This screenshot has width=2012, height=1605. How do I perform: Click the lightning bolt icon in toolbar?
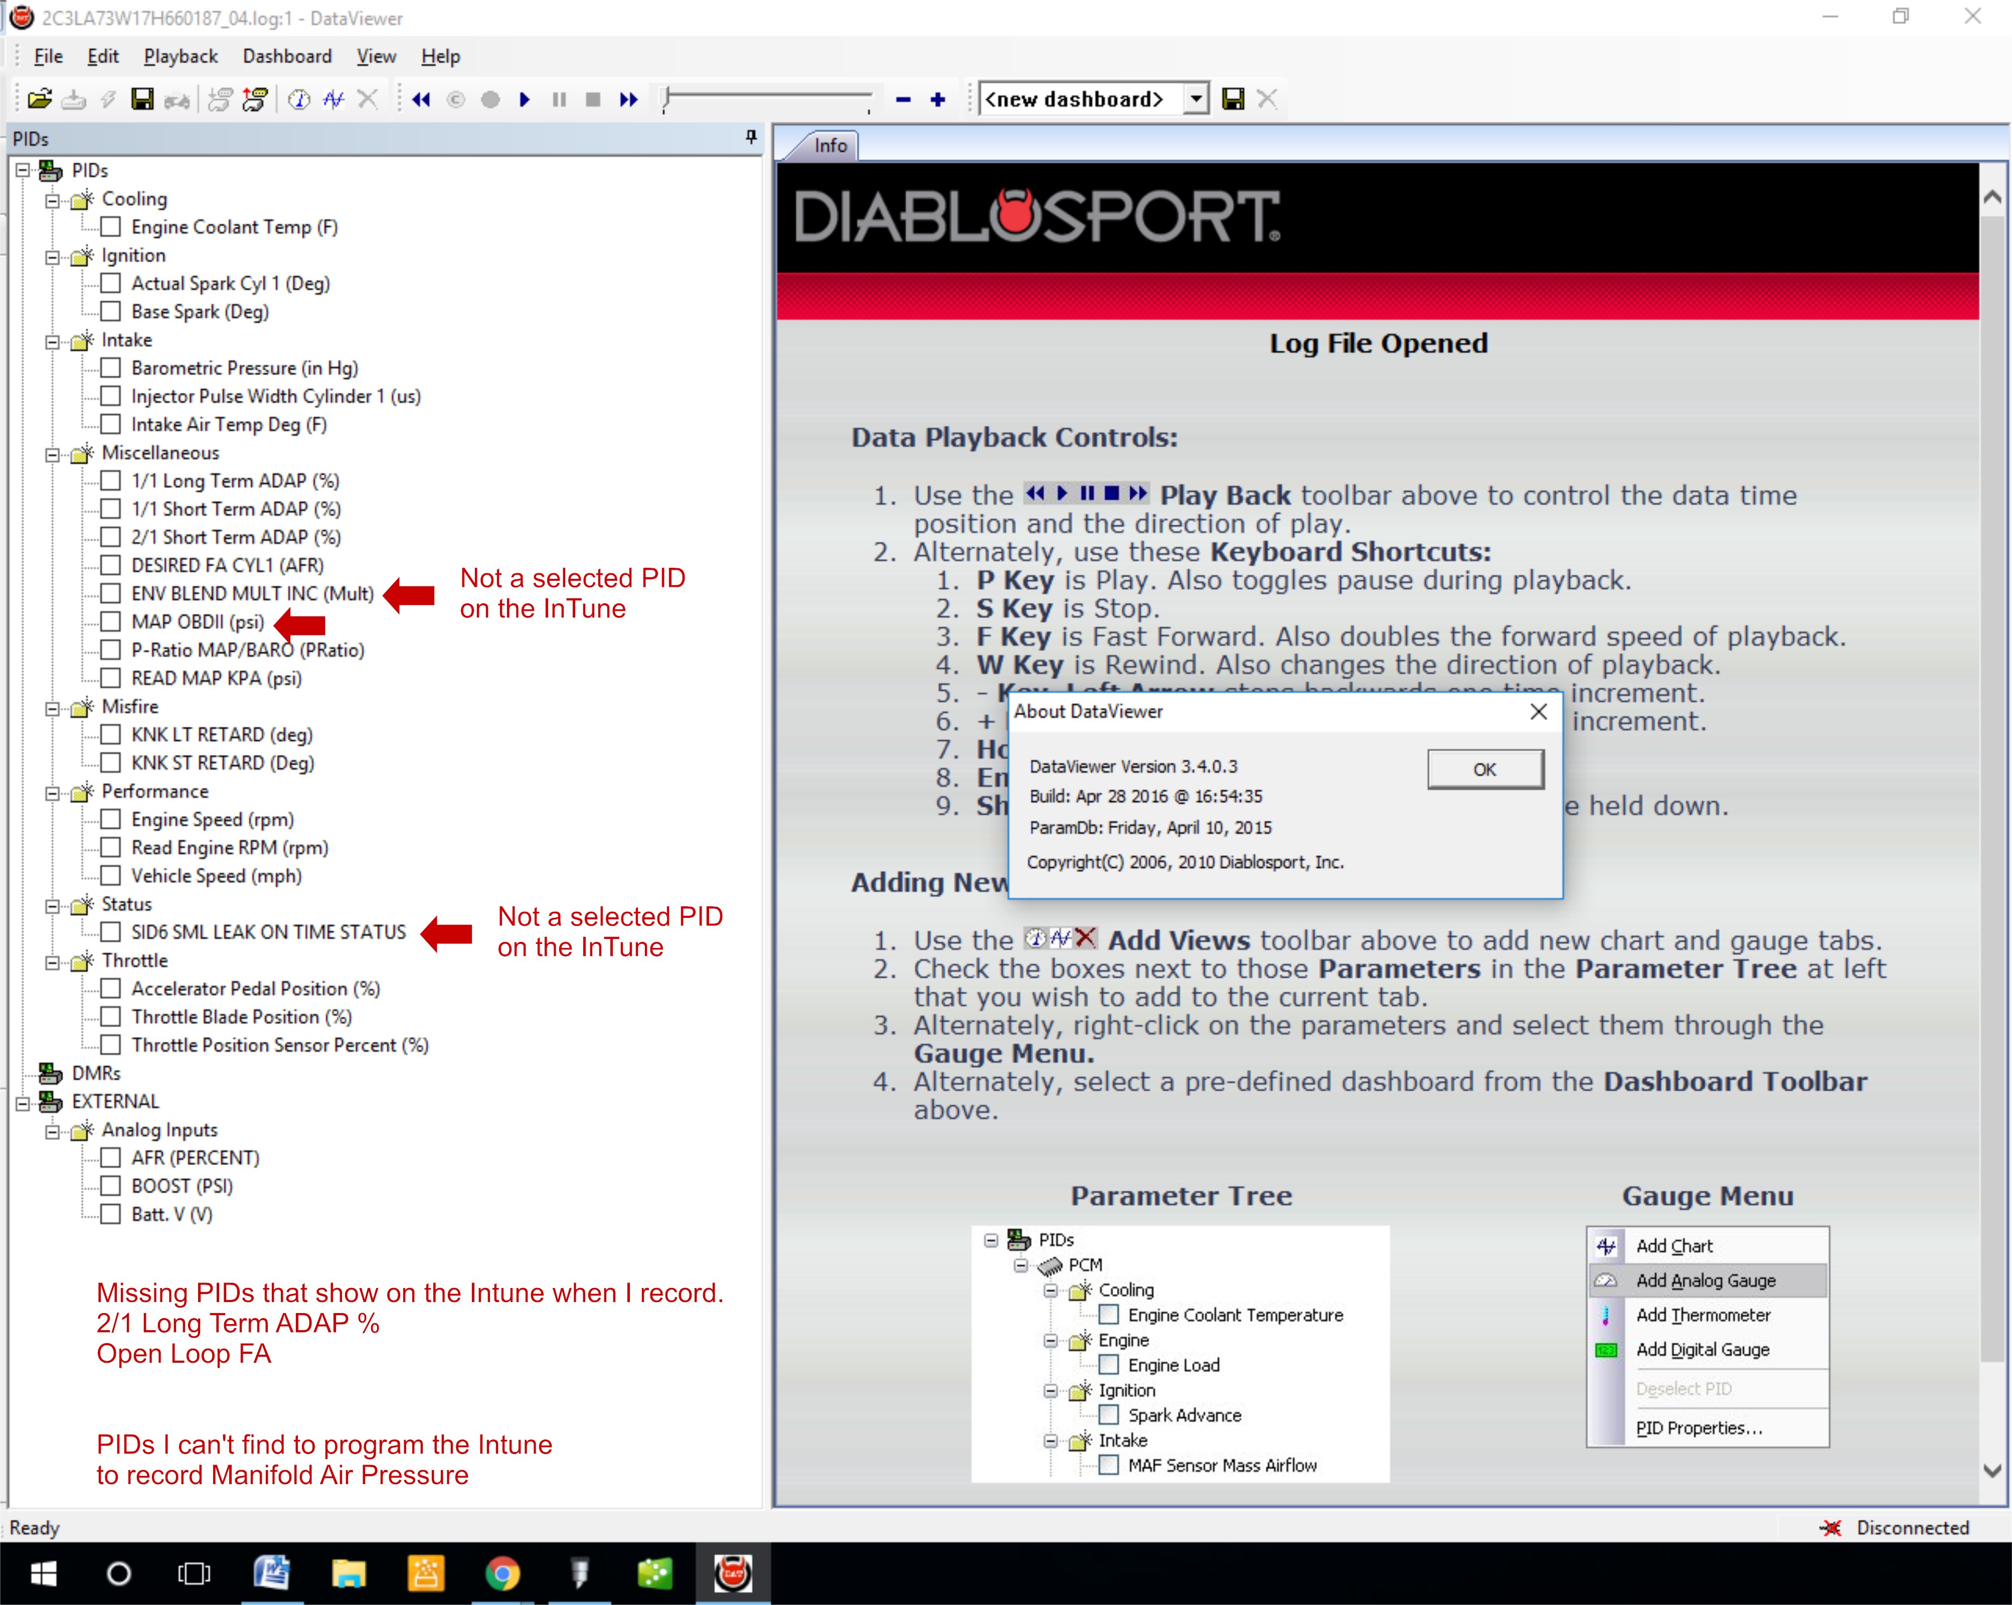pos(108,99)
